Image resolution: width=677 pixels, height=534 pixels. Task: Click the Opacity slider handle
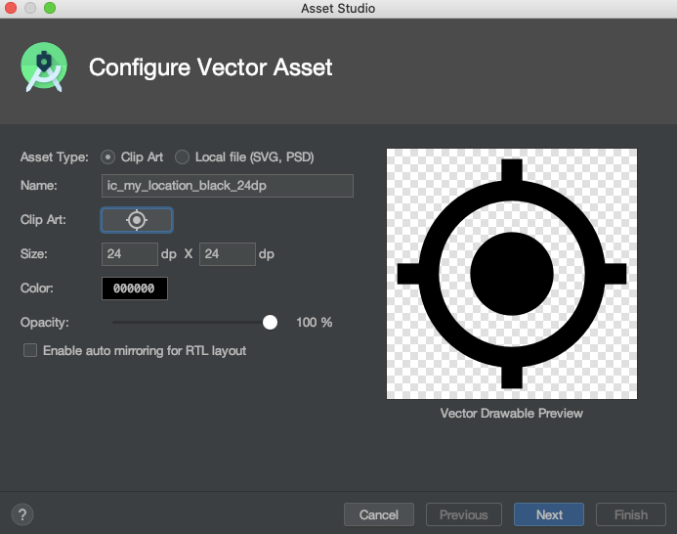click(x=270, y=322)
